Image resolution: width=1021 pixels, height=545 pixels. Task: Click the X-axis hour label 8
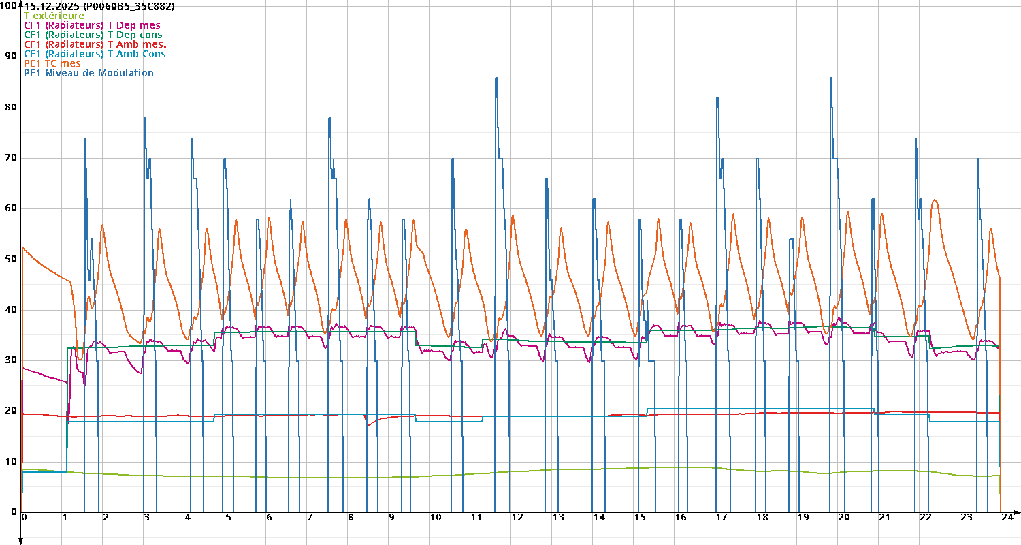pyautogui.click(x=351, y=518)
